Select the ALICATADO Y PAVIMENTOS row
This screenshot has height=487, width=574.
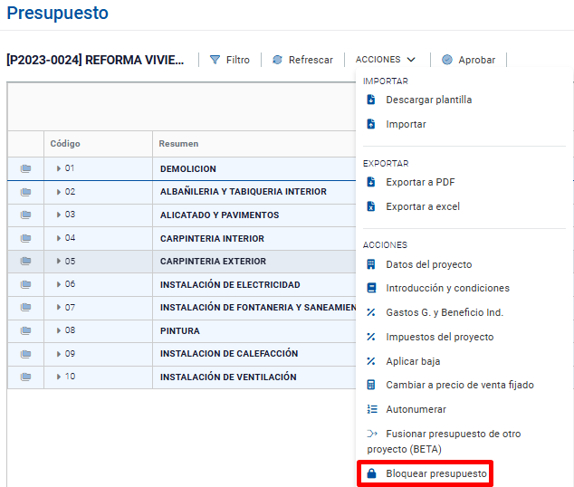pos(219,215)
